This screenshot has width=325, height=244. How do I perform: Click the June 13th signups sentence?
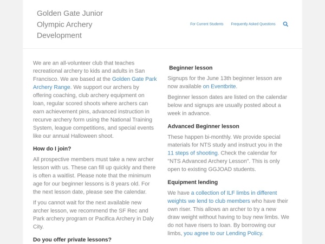click(x=225, y=82)
